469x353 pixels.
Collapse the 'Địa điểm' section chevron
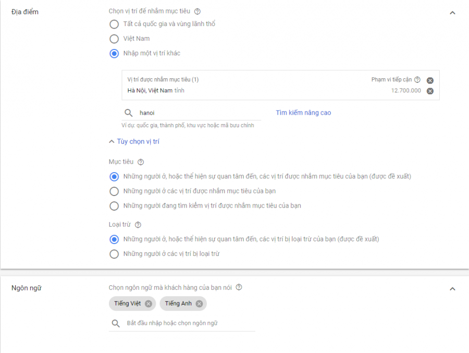pos(452,13)
